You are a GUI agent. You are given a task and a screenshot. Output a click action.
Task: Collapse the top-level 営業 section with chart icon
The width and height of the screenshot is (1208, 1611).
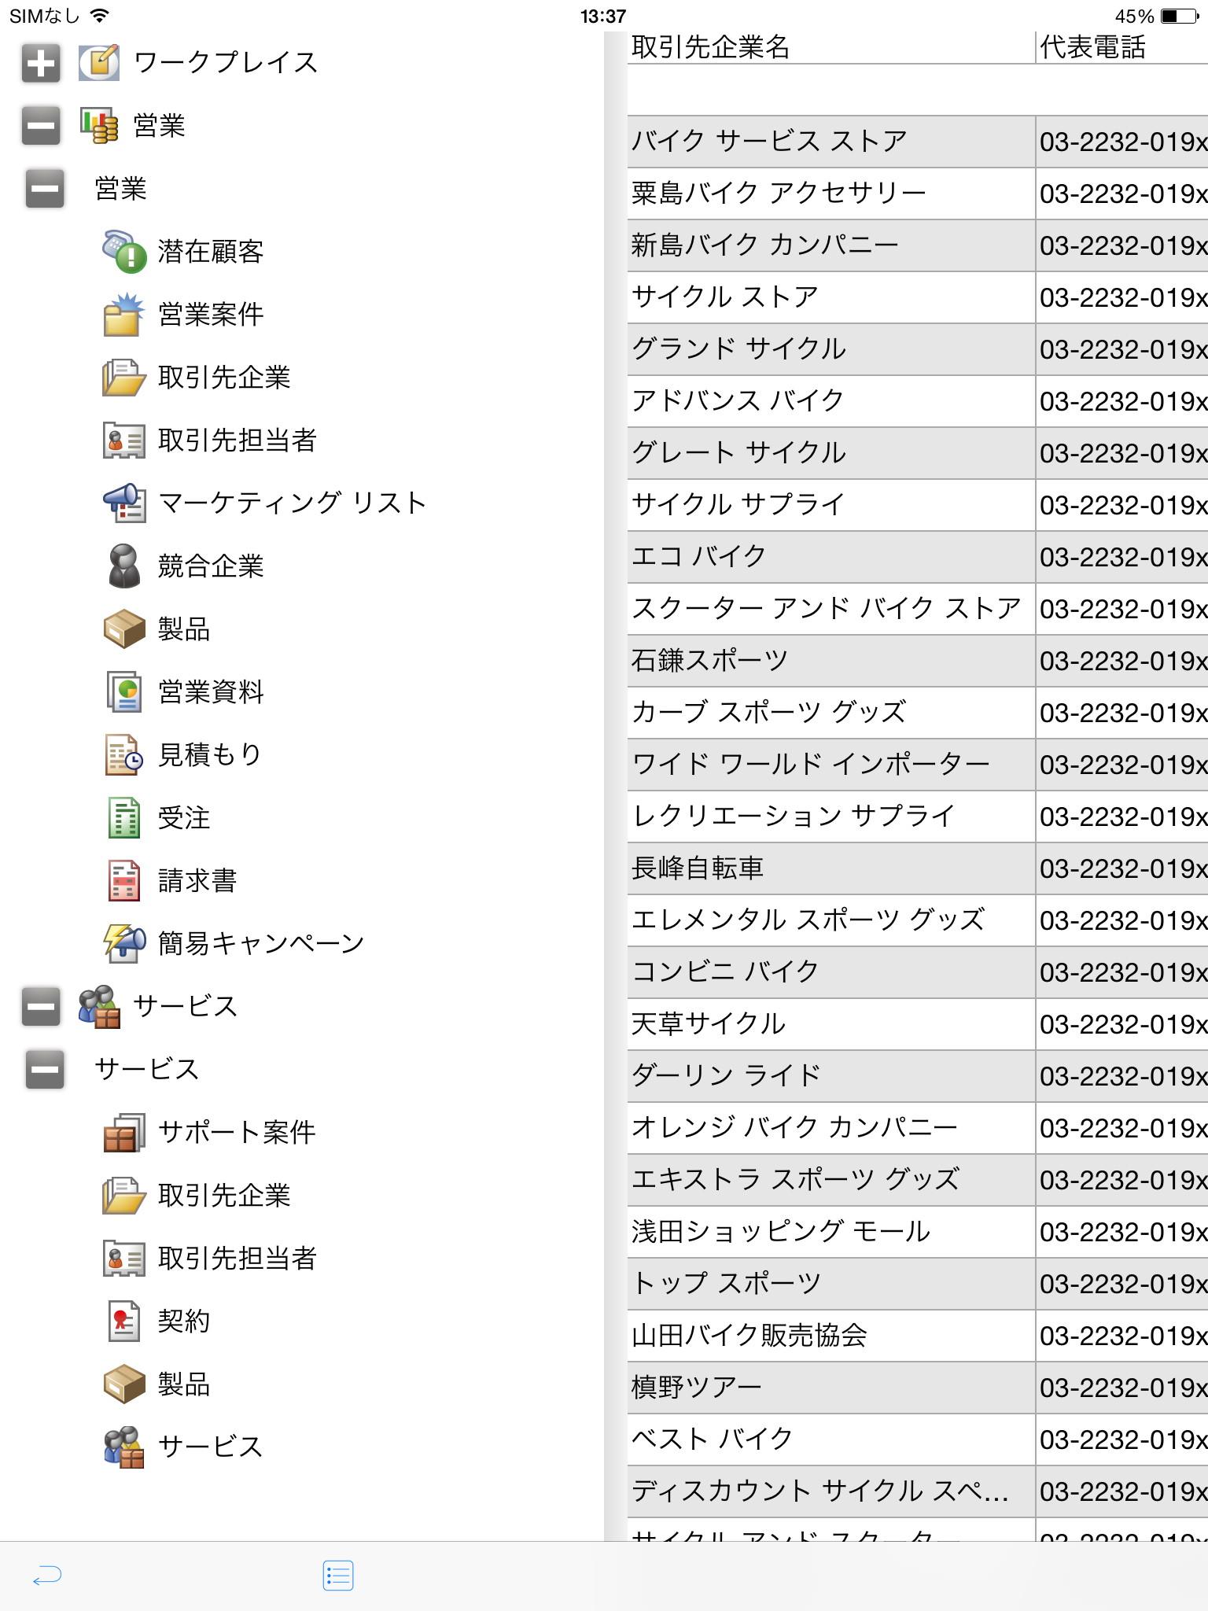tap(41, 126)
